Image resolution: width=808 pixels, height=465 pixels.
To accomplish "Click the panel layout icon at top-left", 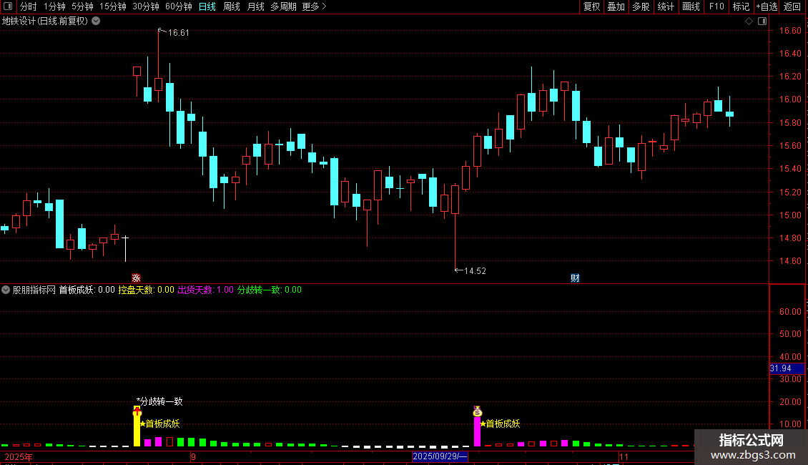I will 8,6.
